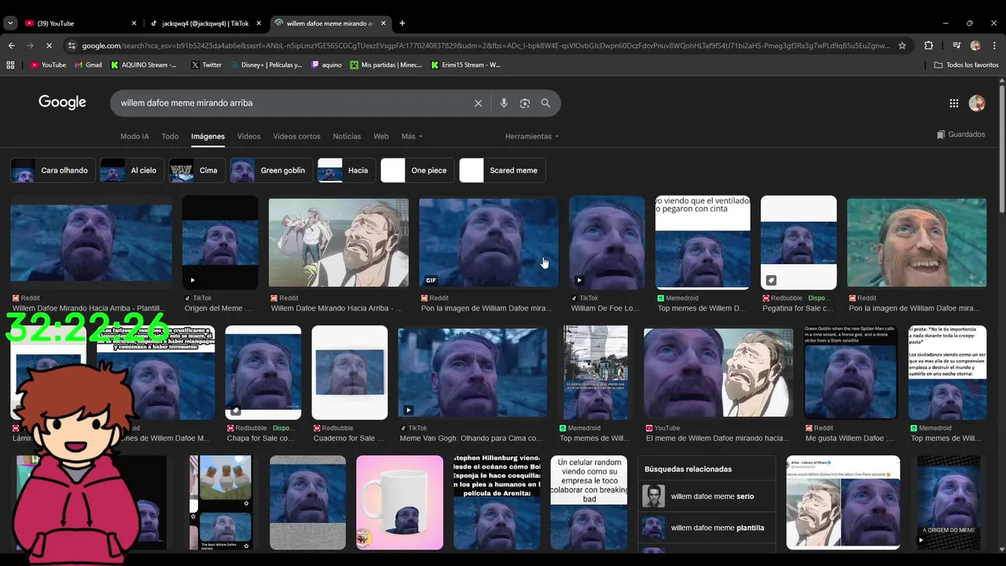Open AQUINO Stream bookmark
This screenshot has width=1006, height=566.
pyautogui.click(x=145, y=65)
